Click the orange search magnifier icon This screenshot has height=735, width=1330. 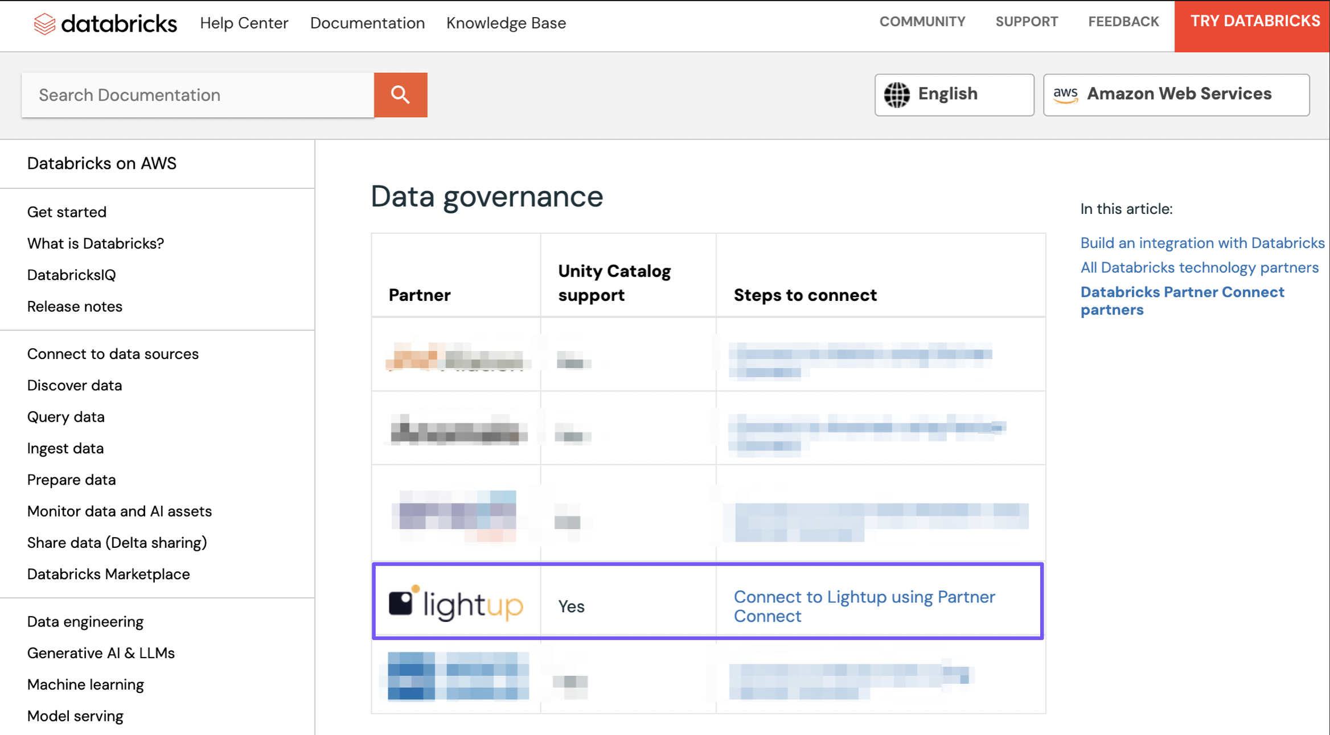coord(400,94)
